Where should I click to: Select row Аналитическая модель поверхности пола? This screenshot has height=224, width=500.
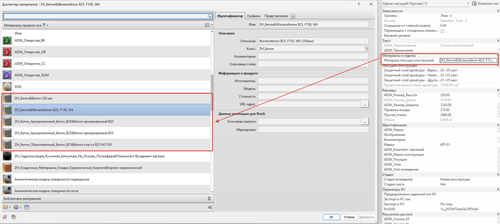[x=106, y=191]
